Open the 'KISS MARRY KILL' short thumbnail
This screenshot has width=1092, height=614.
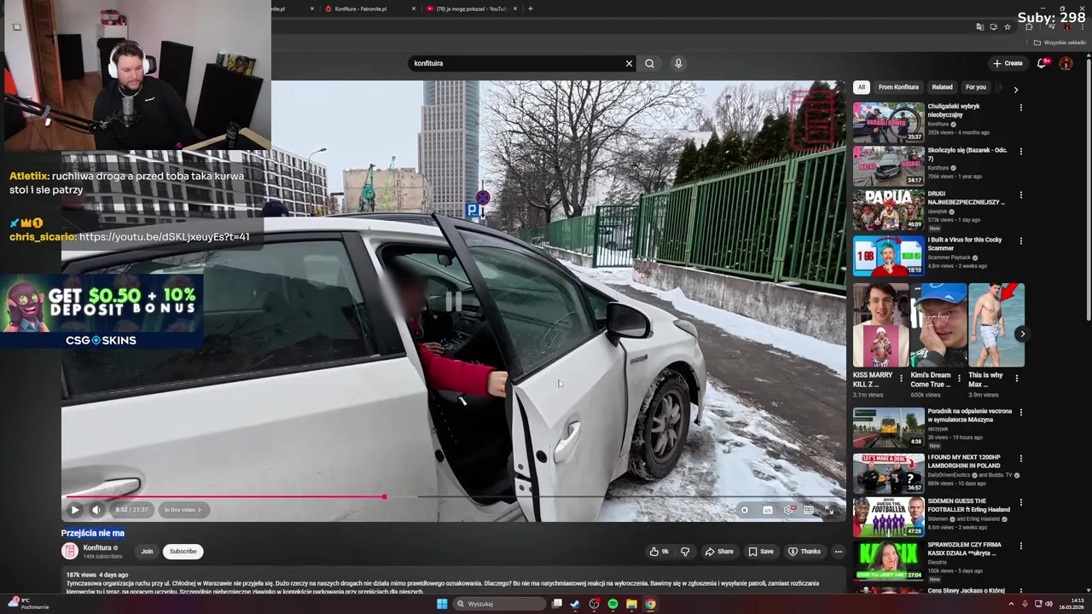[880, 325]
